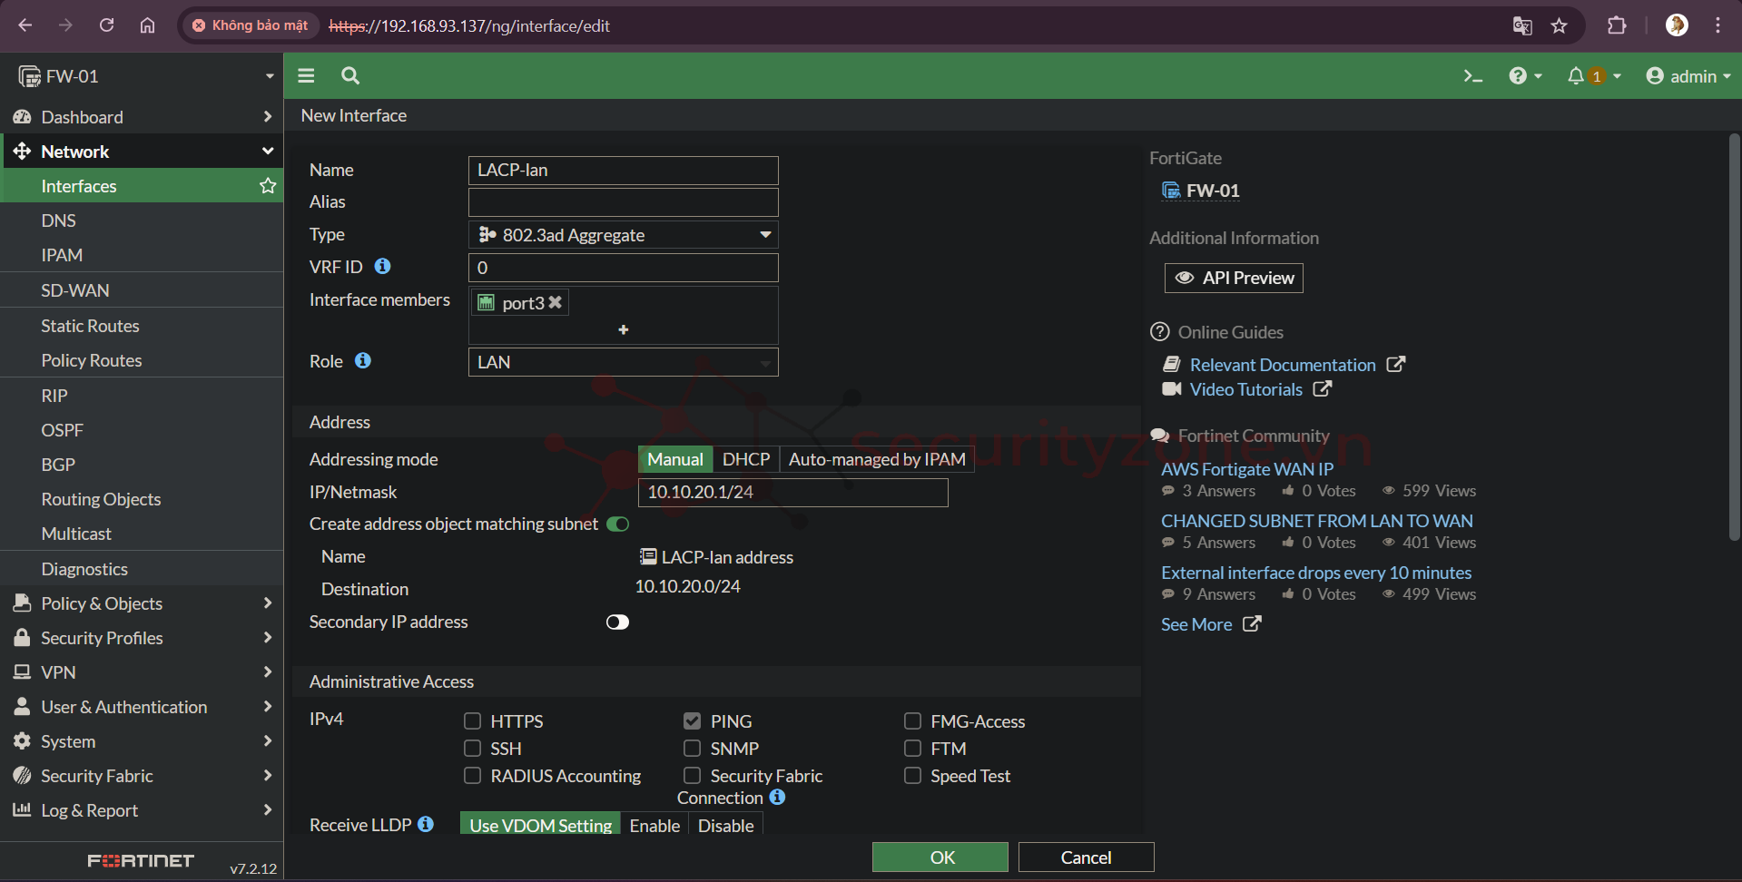The image size is (1742, 882).
Task: Click the IP/Netmask input field
Action: tap(792, 492)
